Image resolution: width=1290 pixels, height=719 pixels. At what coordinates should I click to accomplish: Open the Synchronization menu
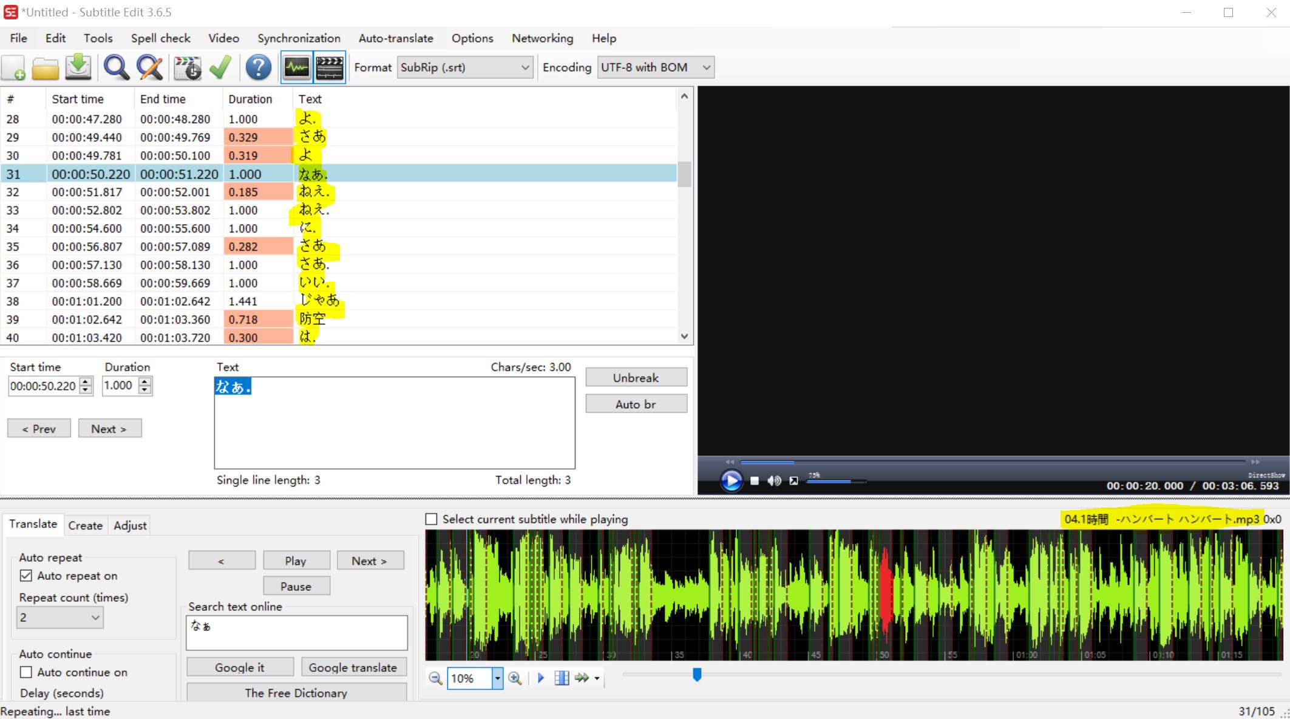click(299, 38)
